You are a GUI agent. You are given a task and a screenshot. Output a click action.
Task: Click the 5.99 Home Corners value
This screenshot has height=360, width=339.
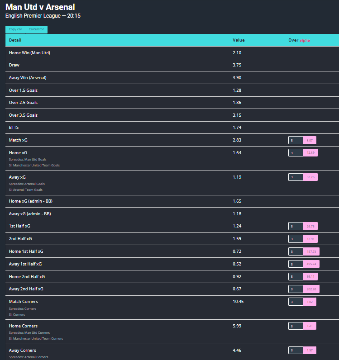[x=237, y=326]
